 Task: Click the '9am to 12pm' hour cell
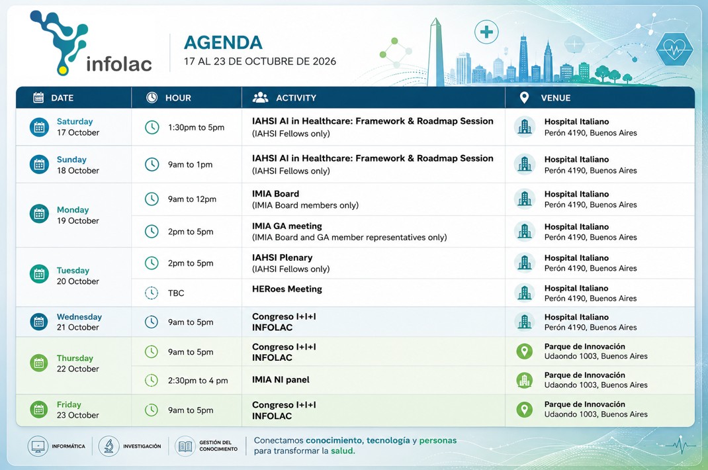pyautogui.click(x=192, y=199)
